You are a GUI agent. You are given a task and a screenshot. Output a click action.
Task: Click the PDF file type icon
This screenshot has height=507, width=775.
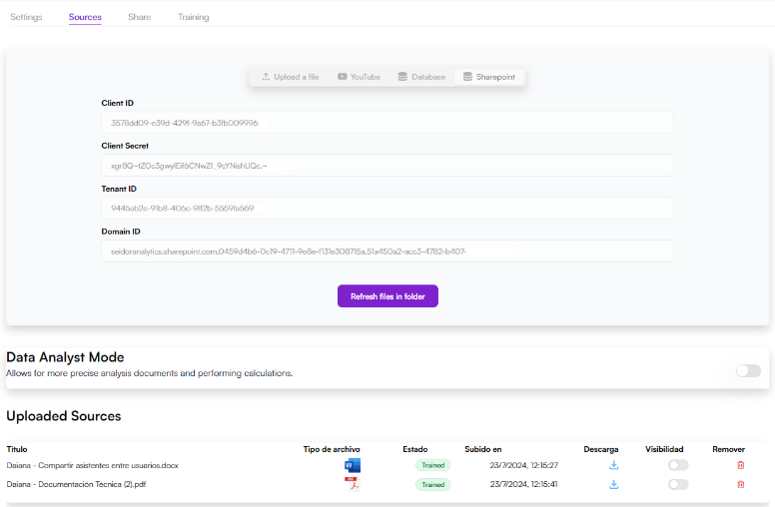pos(352,484)
